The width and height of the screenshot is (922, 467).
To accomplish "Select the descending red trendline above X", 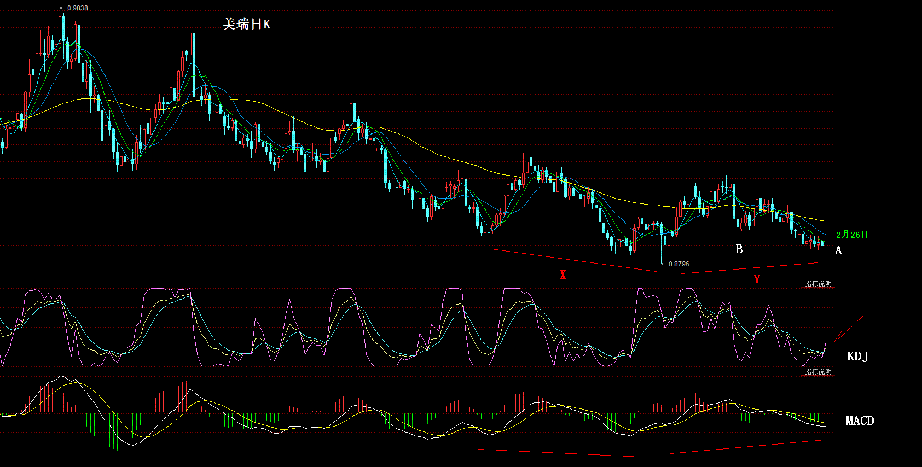I will pos(575,260).
